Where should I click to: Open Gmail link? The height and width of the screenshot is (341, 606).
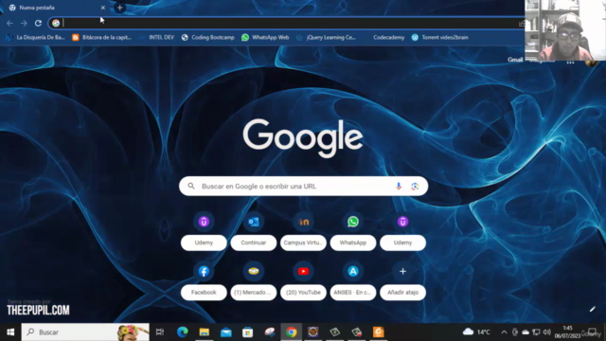point(515,60)
